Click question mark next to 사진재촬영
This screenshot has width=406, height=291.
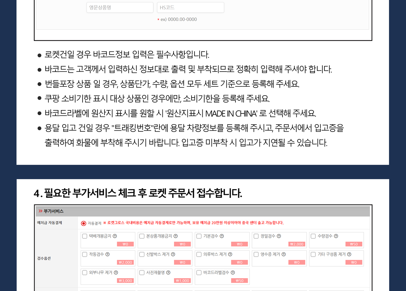pyautogui.click(x=168, y=272)
